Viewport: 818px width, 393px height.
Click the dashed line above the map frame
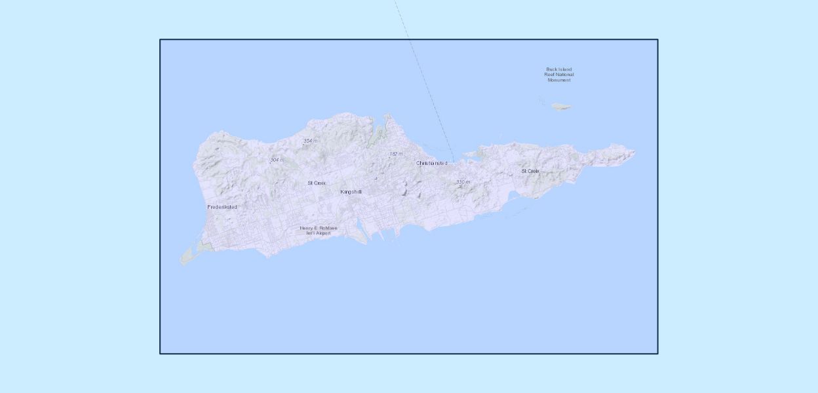400,20
